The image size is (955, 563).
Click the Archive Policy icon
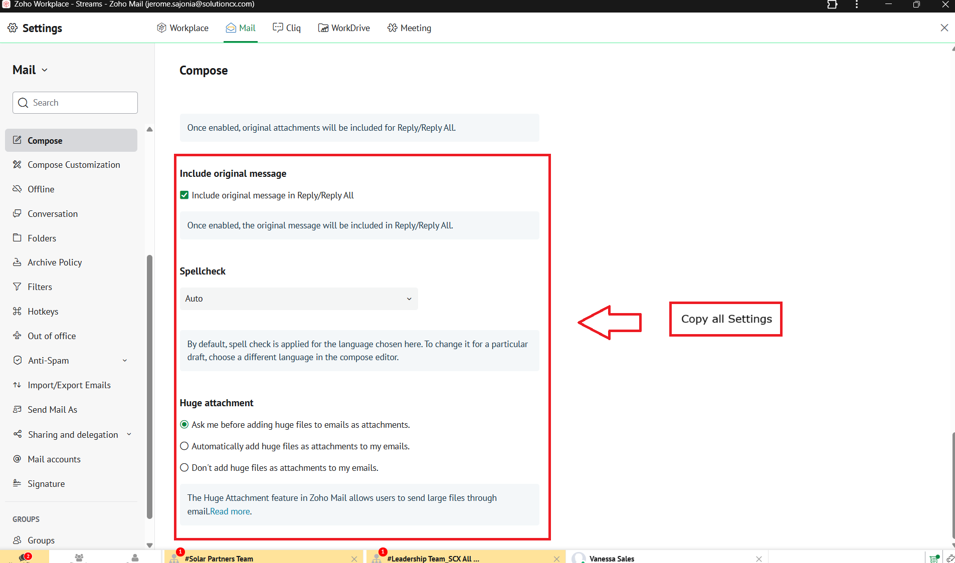[17, 262]
